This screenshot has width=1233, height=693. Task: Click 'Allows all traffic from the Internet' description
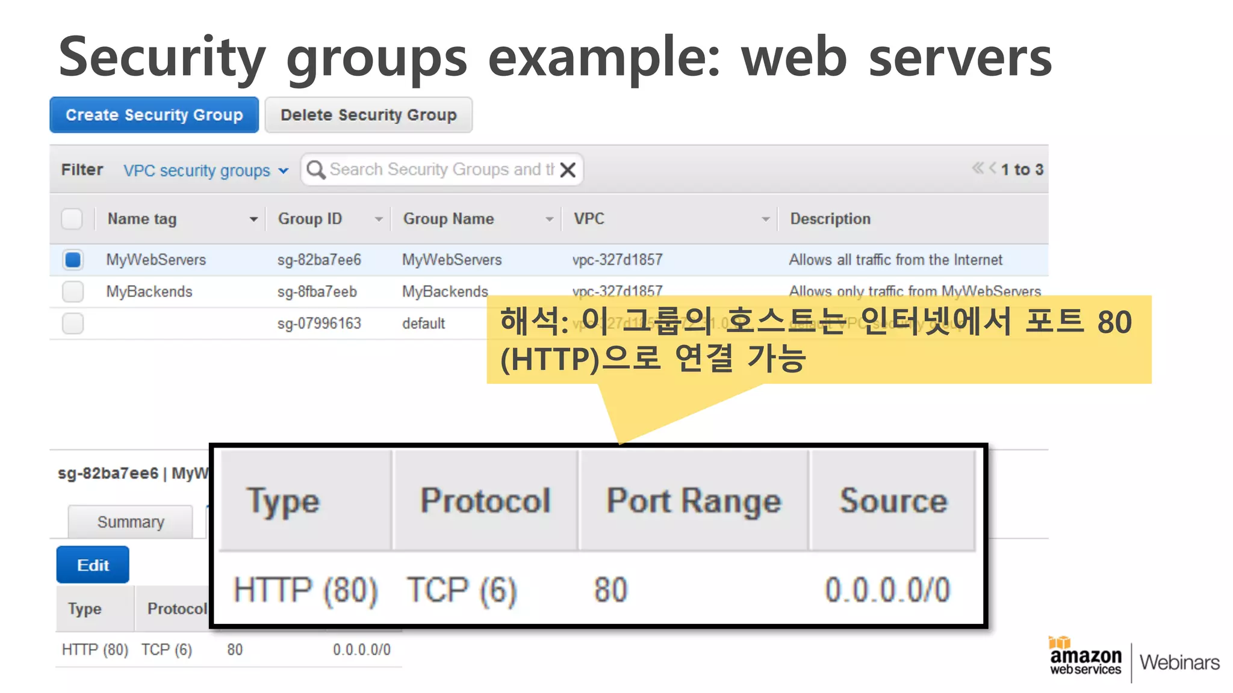[x=895, y=260]
